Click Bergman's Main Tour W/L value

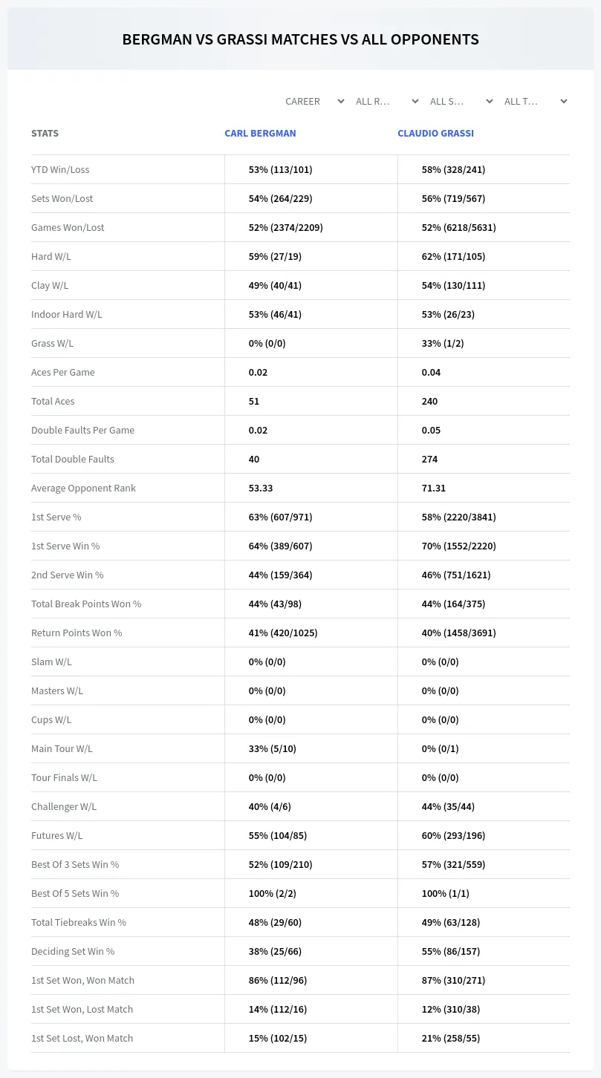tap(272, 748)
